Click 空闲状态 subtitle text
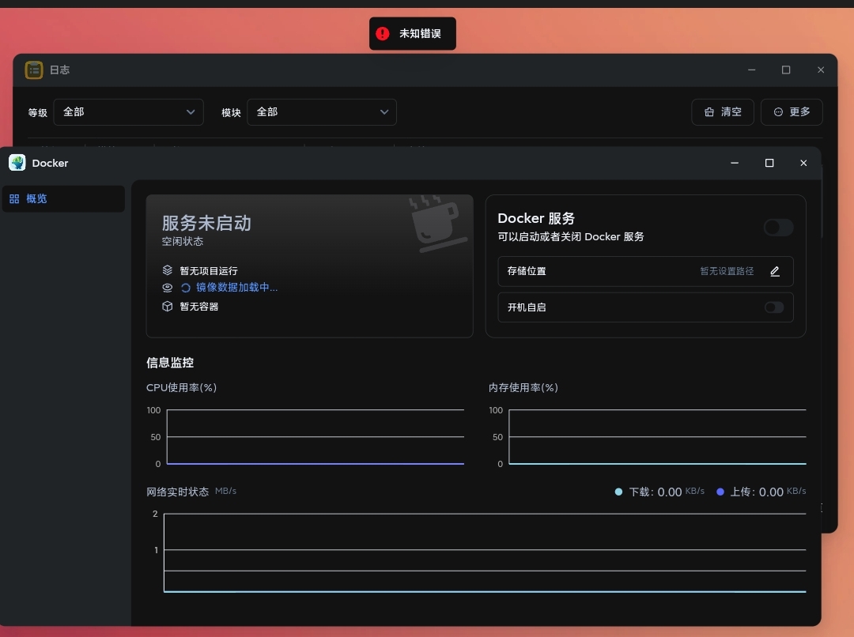Viewport: 854px width, 637px height. (183, 241)
